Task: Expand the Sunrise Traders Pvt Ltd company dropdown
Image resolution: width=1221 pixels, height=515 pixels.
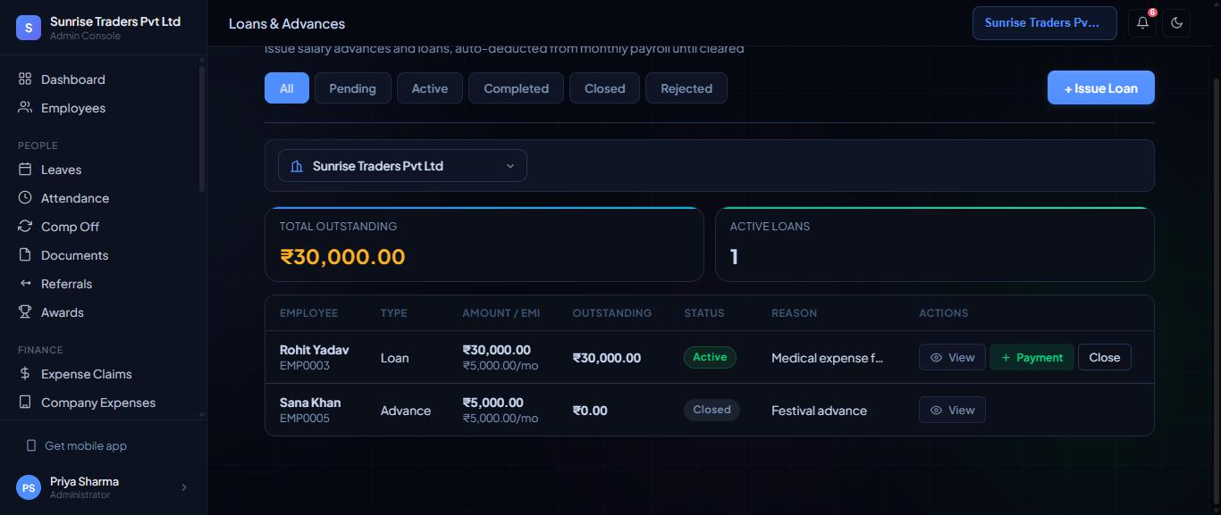Action: pyautogui.click(x=402, y=166)
